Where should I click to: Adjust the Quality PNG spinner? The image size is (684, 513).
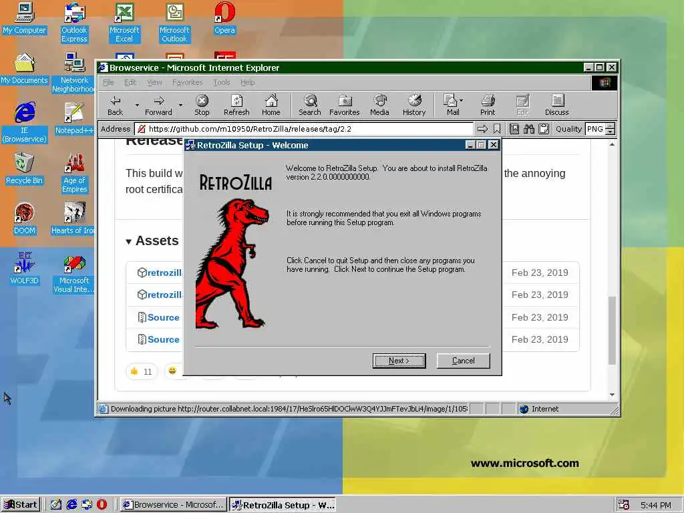coord(611,129)
